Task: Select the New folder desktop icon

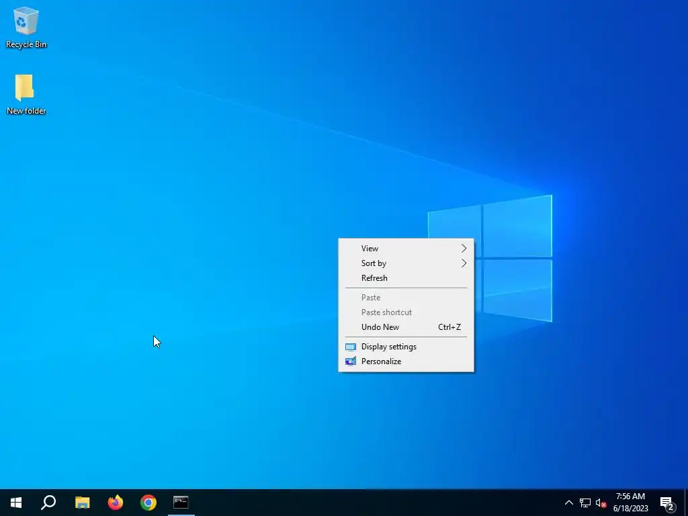Action: coord(26,94)
